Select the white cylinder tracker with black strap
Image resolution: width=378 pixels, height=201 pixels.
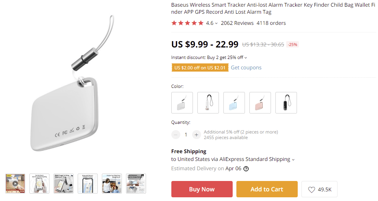pos(208,103)
